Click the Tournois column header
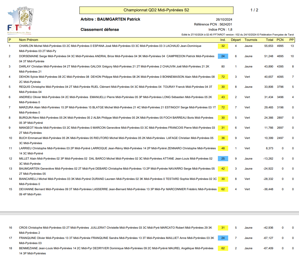 pyautogui.click(x=251, y=40)
